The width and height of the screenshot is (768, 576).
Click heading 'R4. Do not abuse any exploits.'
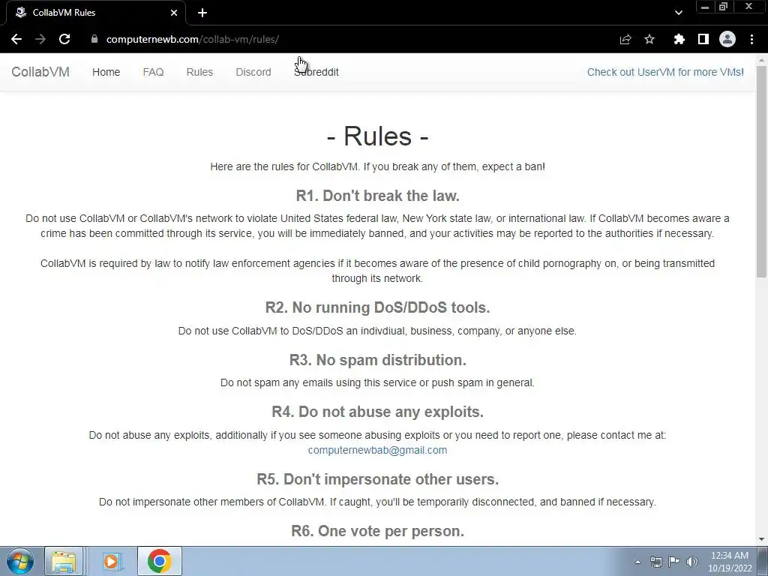pos(378,412)
